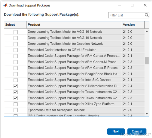Select the STMicroelectronics product name

(x=74, y=86)
